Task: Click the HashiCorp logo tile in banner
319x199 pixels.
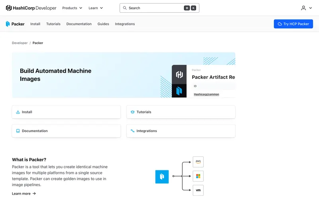Action: 179,74
